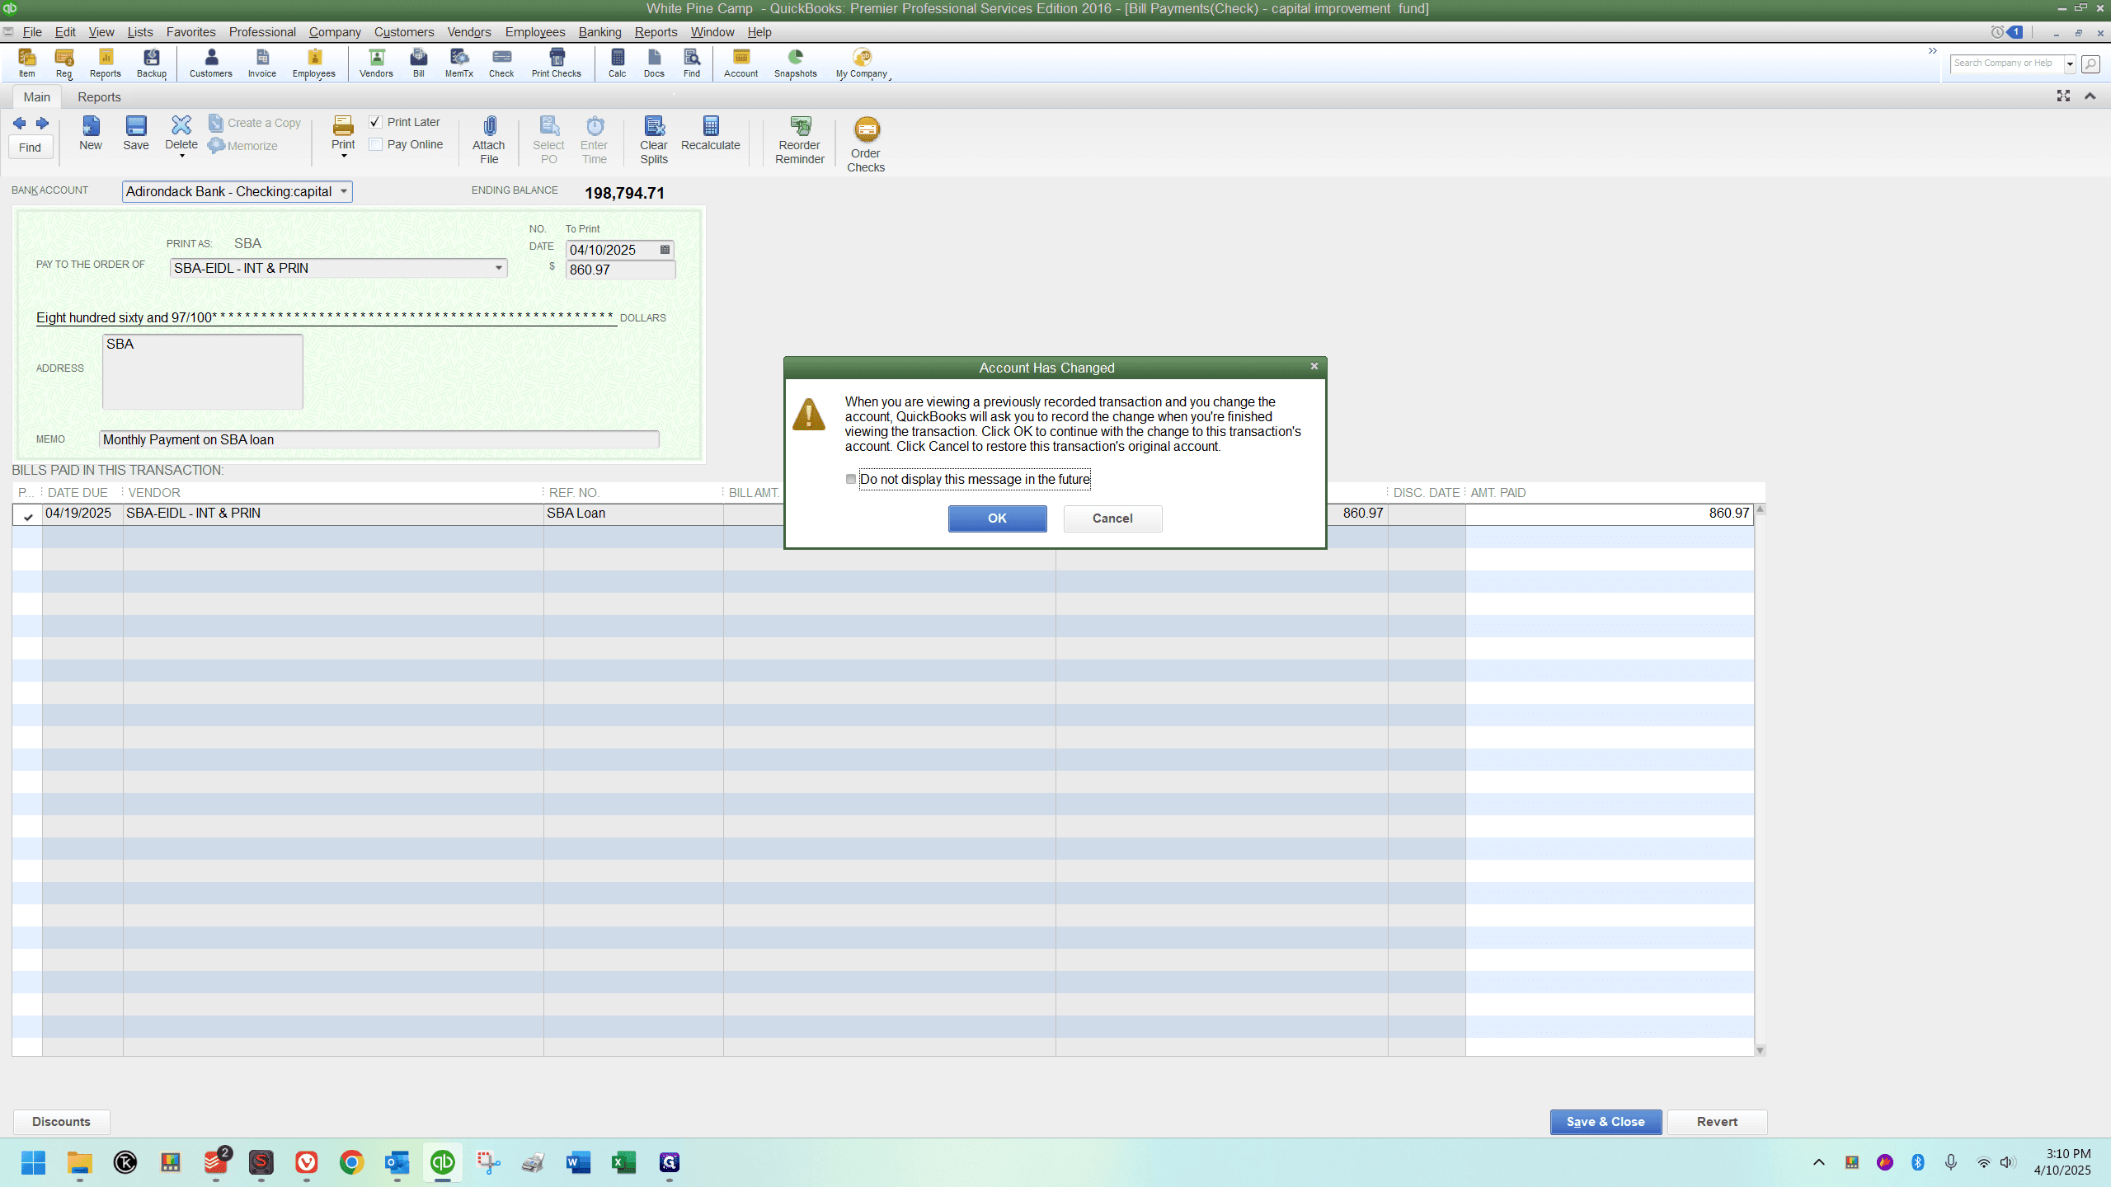Collapse the ribbon with the up chevron
The height and width of the screenshot is (1187, 2111).
[2090, 96]
